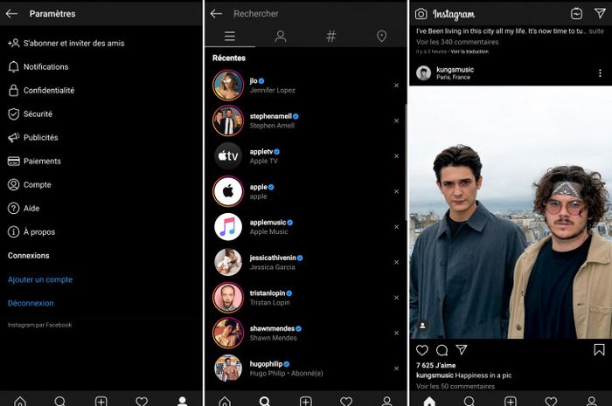This screenshot has height=406, width=612.
Task: Share the kungsmusic post via send icon
Action: point(462,349)
